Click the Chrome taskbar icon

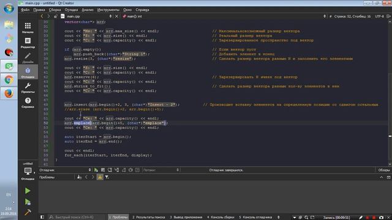9,80
